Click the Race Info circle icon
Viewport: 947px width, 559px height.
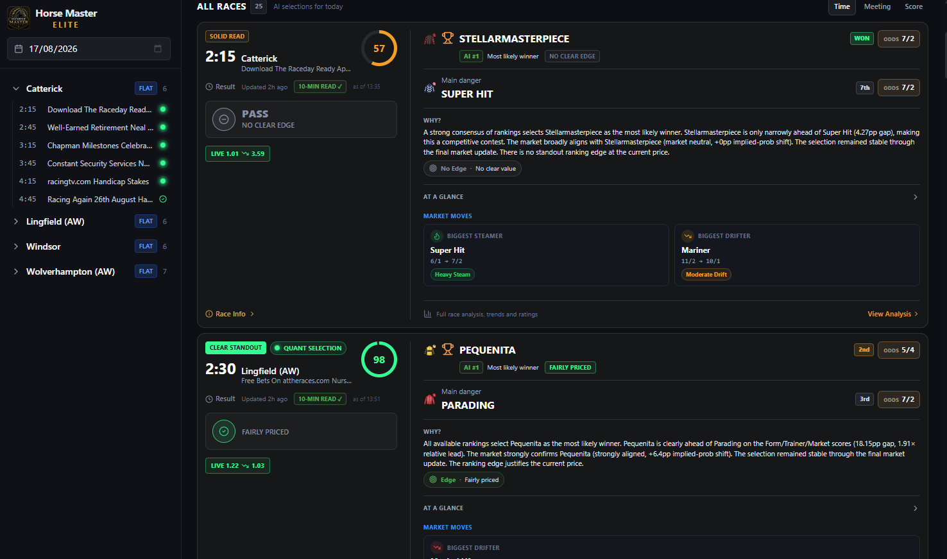click(x=209, y=314)
